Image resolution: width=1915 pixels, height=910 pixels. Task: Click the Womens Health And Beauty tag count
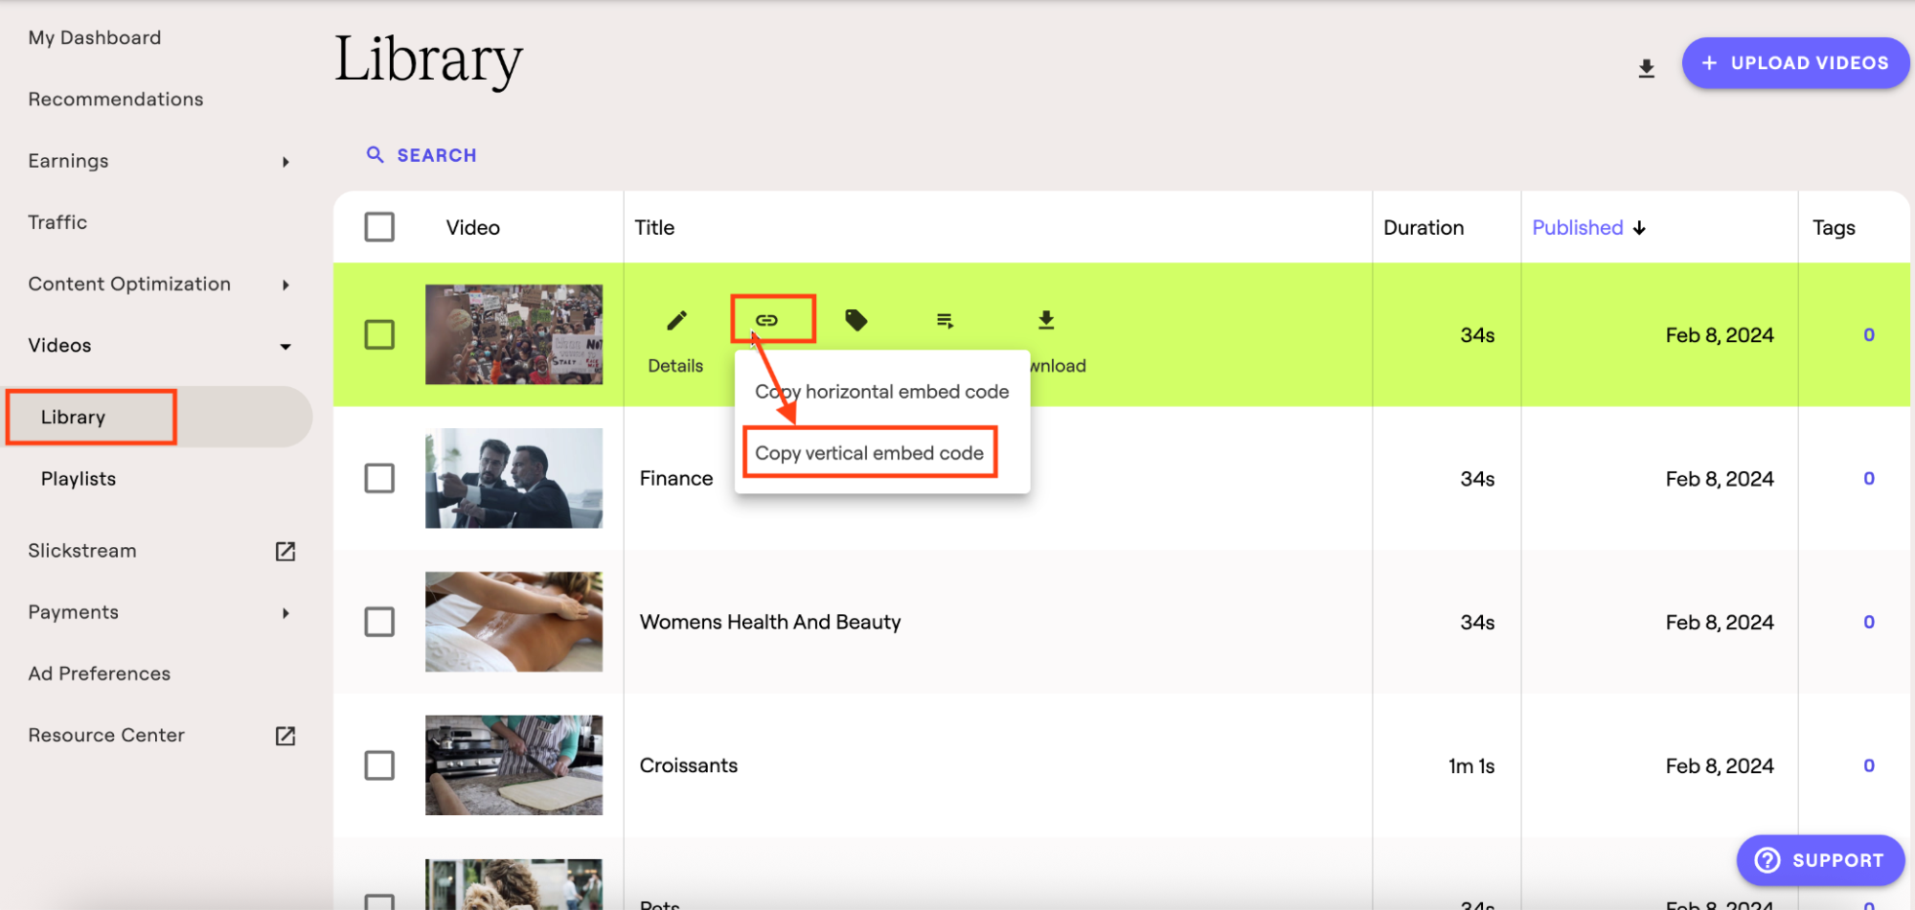pyautogui.click(x=1869, y=622)
